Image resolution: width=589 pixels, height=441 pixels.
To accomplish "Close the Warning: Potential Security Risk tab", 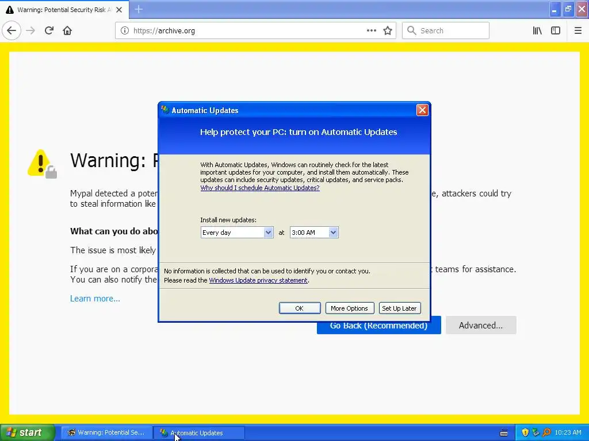I will 119,10.
